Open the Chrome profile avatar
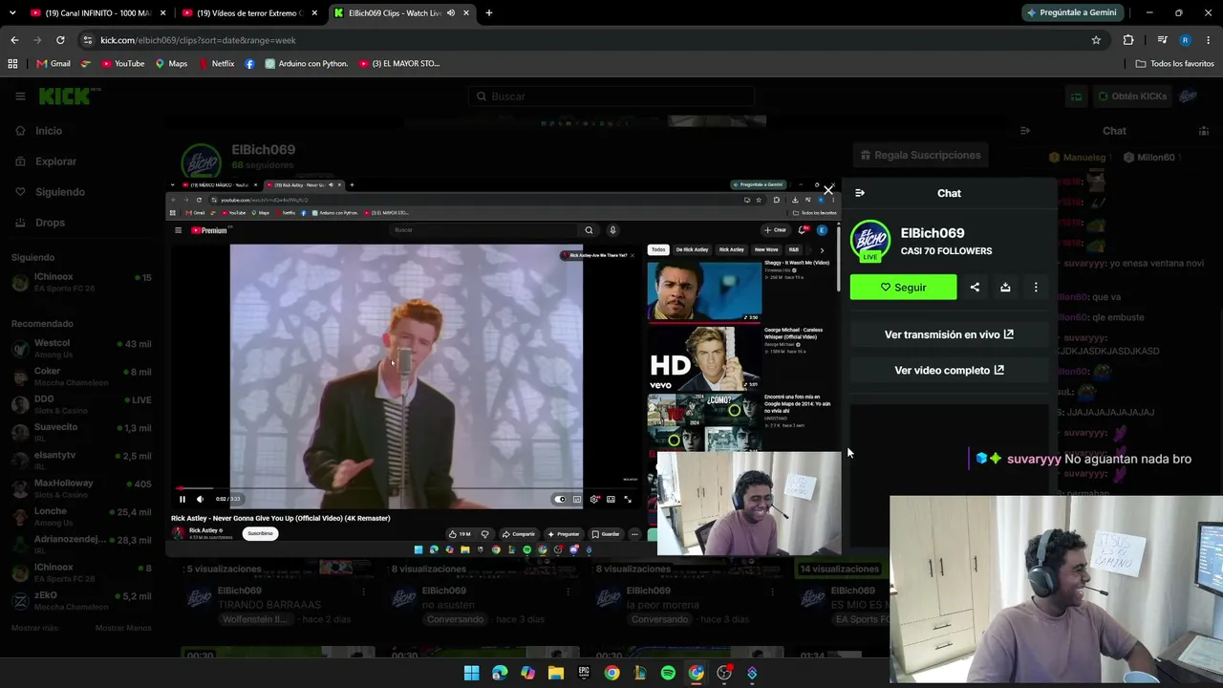The width and height of the screenshot is (1223, 688). tap(1185, 40)
